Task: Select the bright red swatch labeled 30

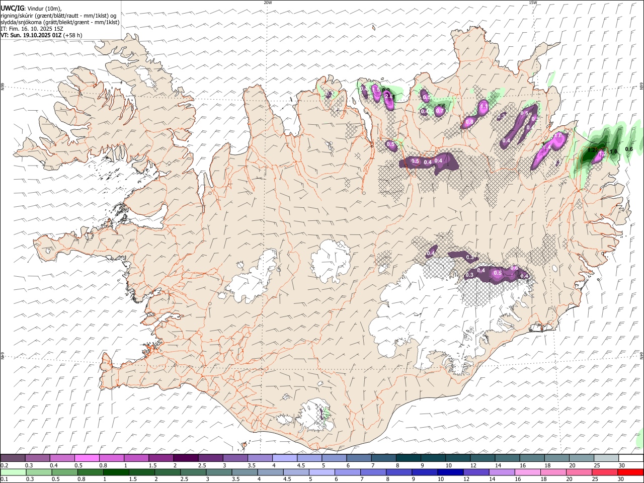Action: [x=630, y=472]
